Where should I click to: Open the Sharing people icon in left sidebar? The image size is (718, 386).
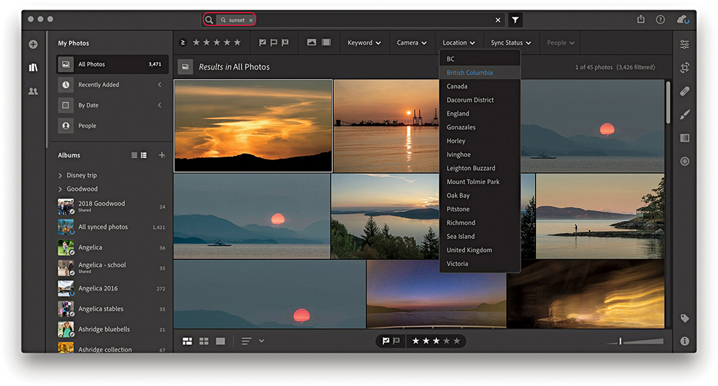(x=33, y=91)
